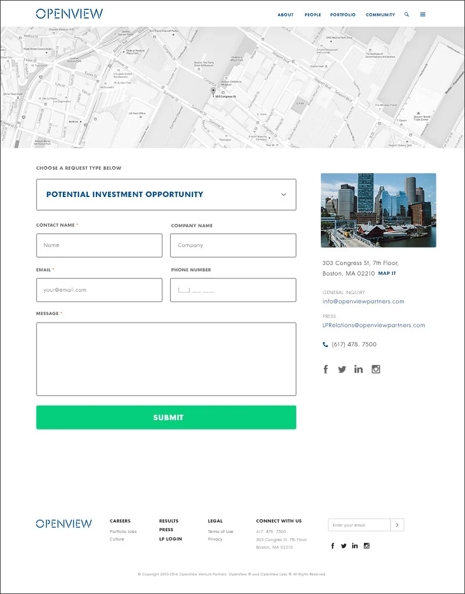Expand the Potential Investment Opportunity dropdown
Viewport: 465px width, 594px height.
pos(166,194)
